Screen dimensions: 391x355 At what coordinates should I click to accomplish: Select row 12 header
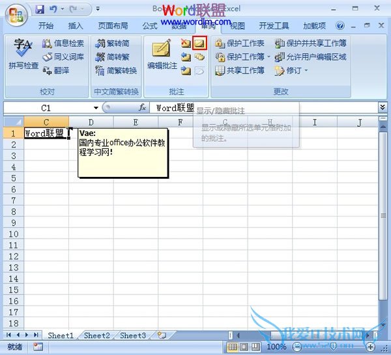[x=14, y=256]
